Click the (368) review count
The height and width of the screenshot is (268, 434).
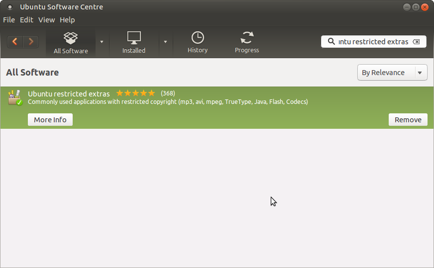coord(168,93)
